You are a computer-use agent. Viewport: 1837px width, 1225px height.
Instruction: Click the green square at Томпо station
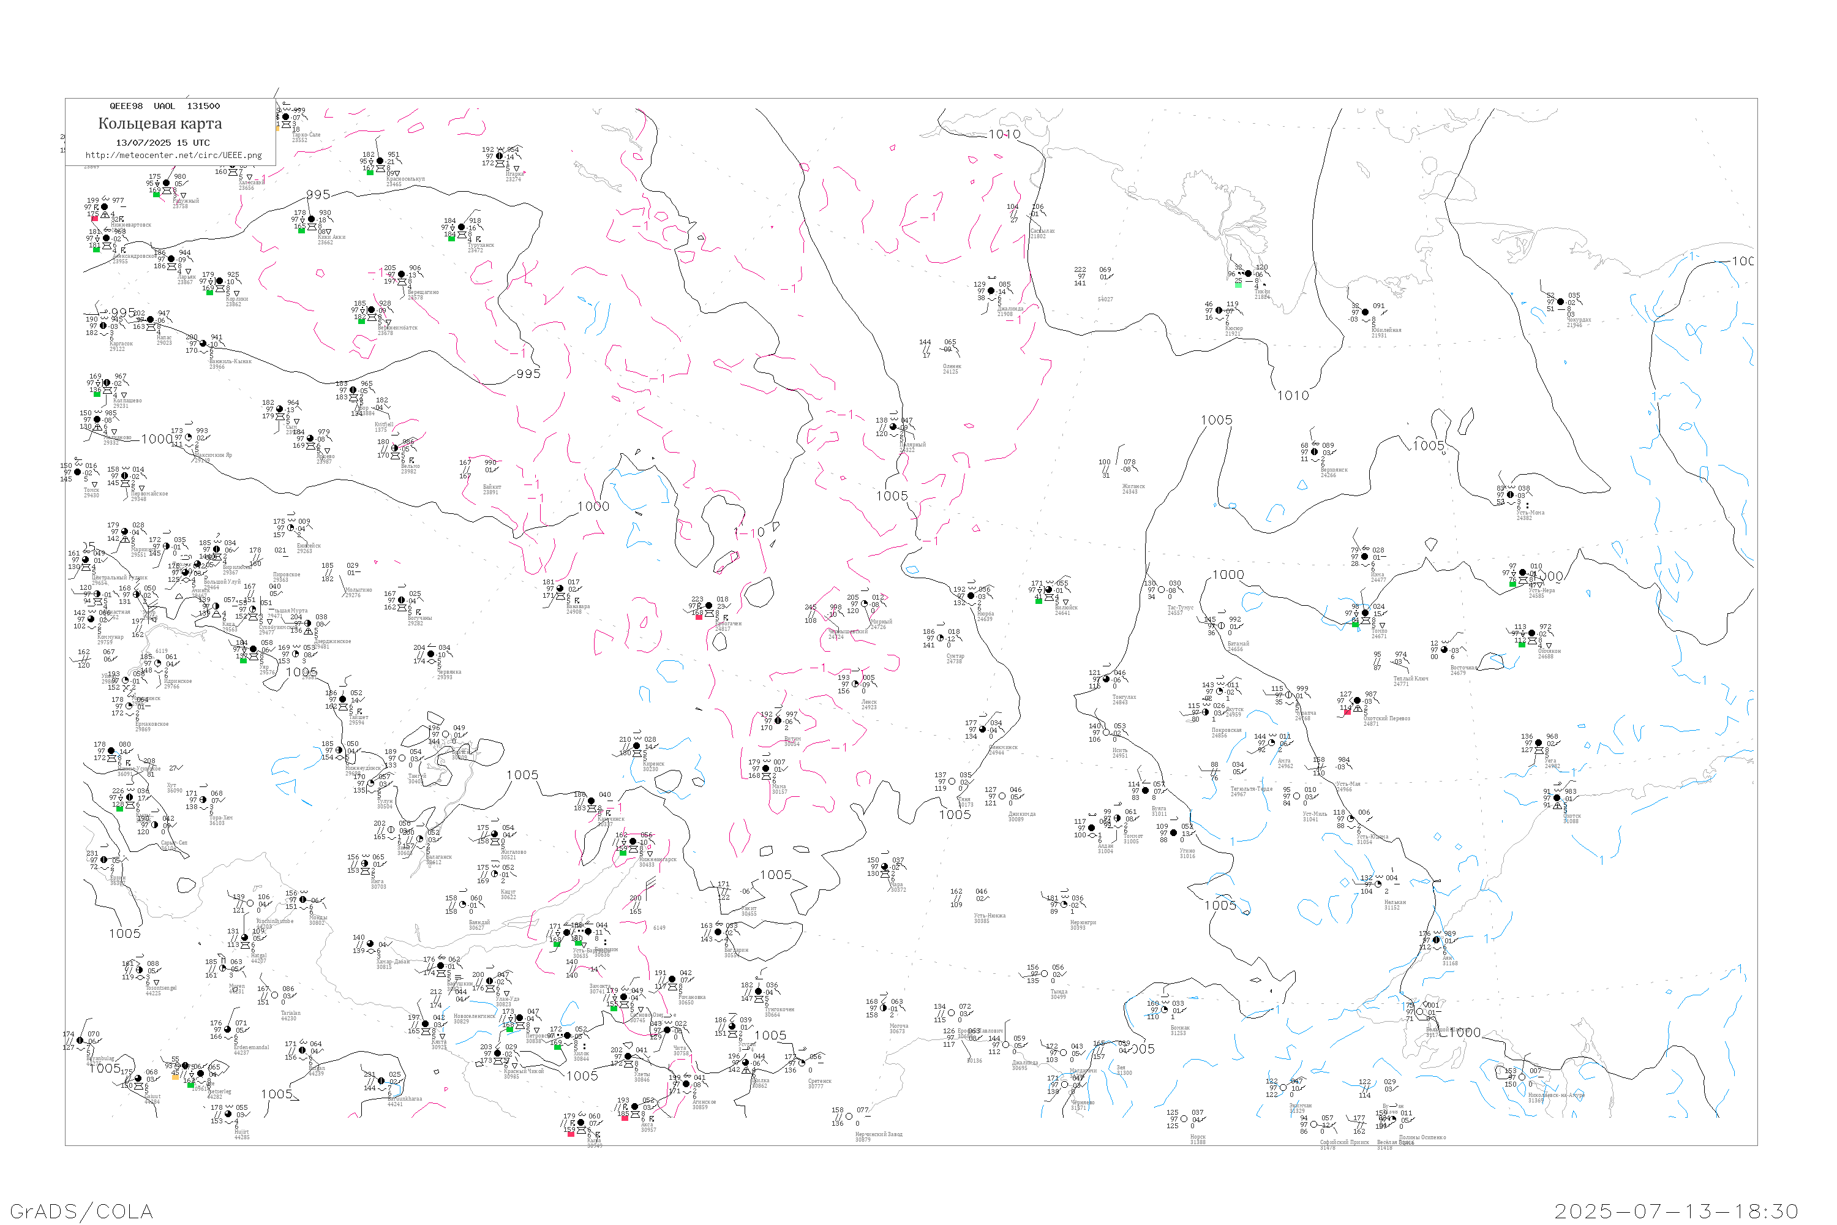1355,624
